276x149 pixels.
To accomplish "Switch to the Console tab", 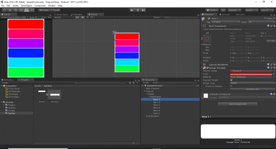I will 225,14.
